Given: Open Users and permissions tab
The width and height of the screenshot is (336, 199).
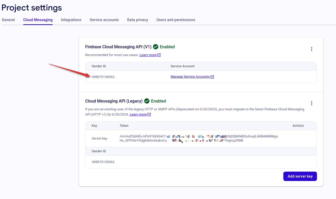Looking at the screenshot, I should click(176, 20).
